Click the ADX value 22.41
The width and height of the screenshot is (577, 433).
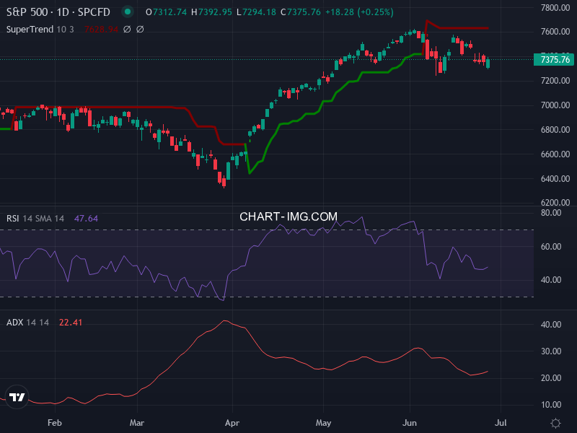point(71,323)
